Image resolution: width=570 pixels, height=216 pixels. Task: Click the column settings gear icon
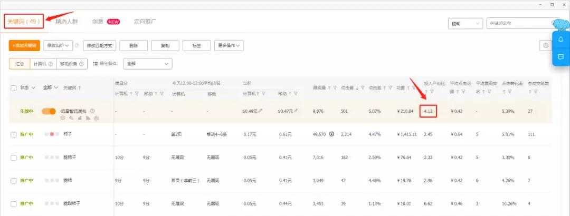[546, 46]
